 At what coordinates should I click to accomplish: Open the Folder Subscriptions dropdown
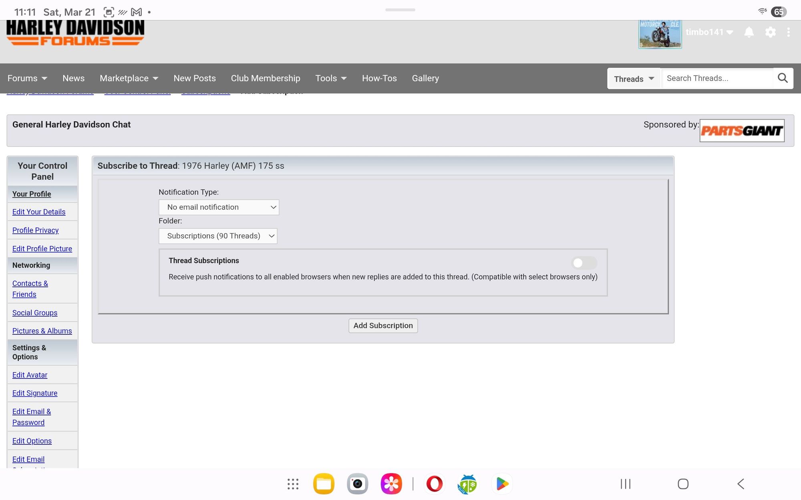pyautogui.click(x=218, y=236)
